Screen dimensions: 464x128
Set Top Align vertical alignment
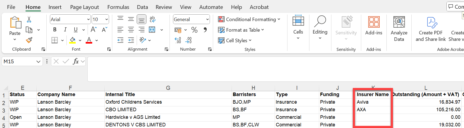pos(120,19)
